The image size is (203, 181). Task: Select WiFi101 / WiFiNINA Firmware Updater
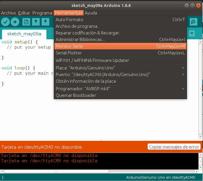(120, 60)
